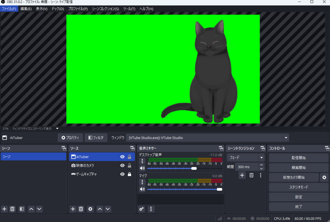This screenshot has height=222, width=330.
Task: Open the ファイル(F) menu
Action: [x=9, y=9]
